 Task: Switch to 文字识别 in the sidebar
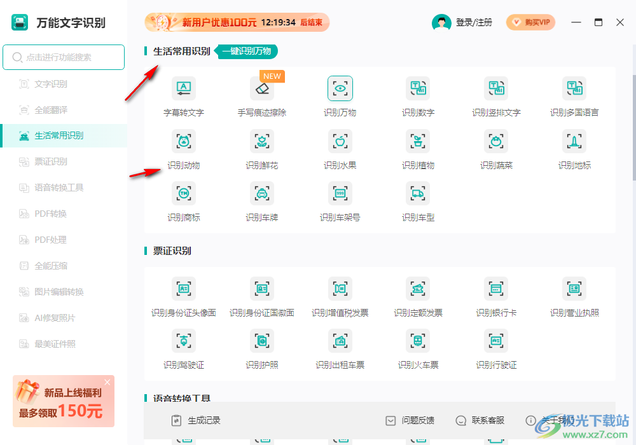64,84
